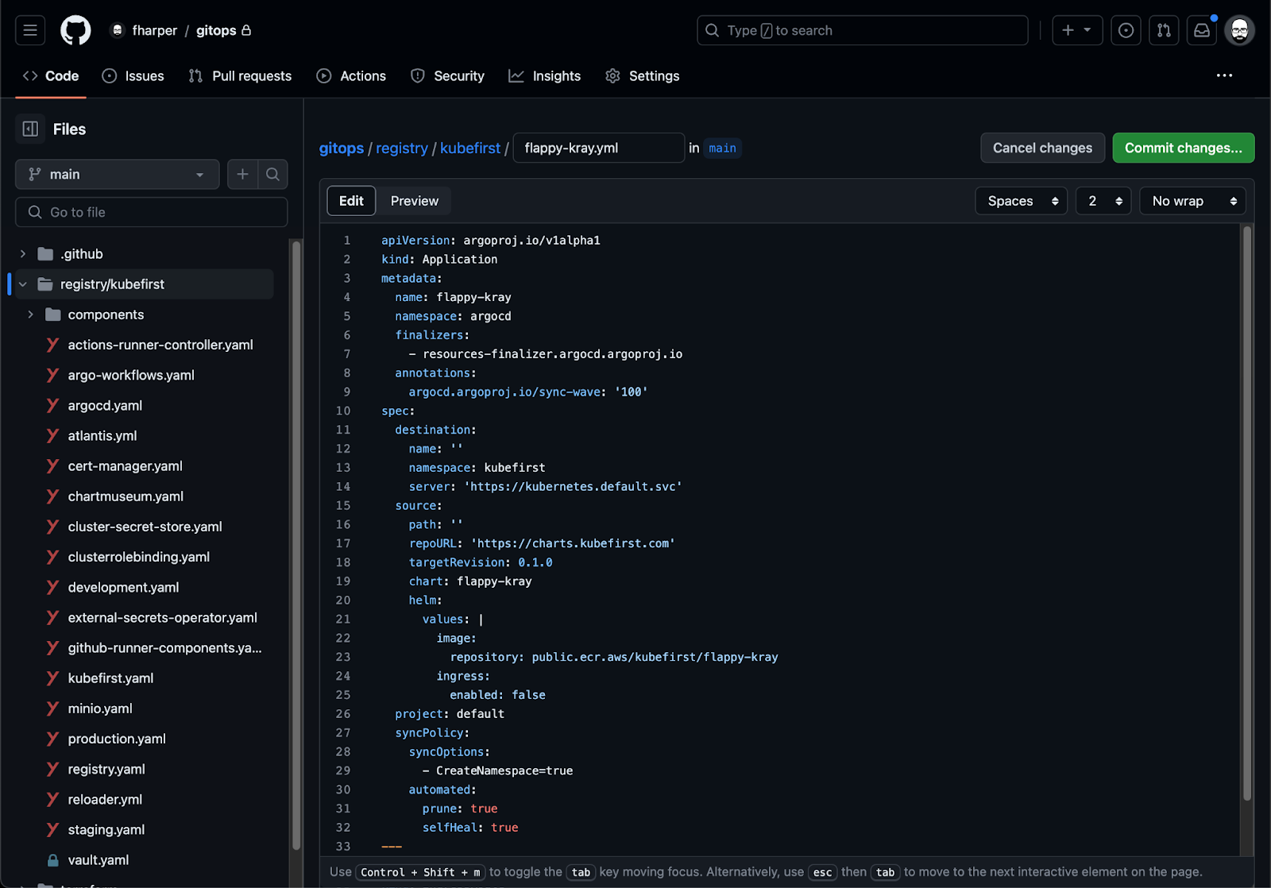Change indent size 2 dropdown
1271x888 pixels.
click(x=1103, y=201)
